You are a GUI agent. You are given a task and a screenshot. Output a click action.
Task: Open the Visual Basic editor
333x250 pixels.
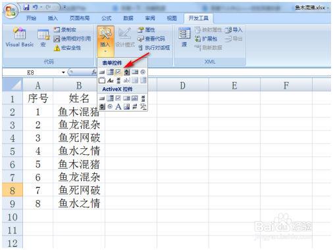[x=20, y=37]
